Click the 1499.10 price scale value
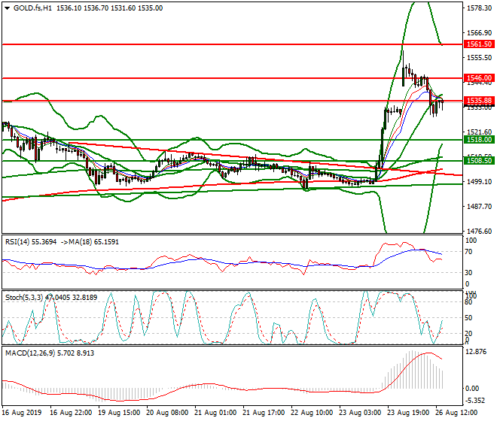The width and height of the screenshot is (497, 421). tap(479, 182)
